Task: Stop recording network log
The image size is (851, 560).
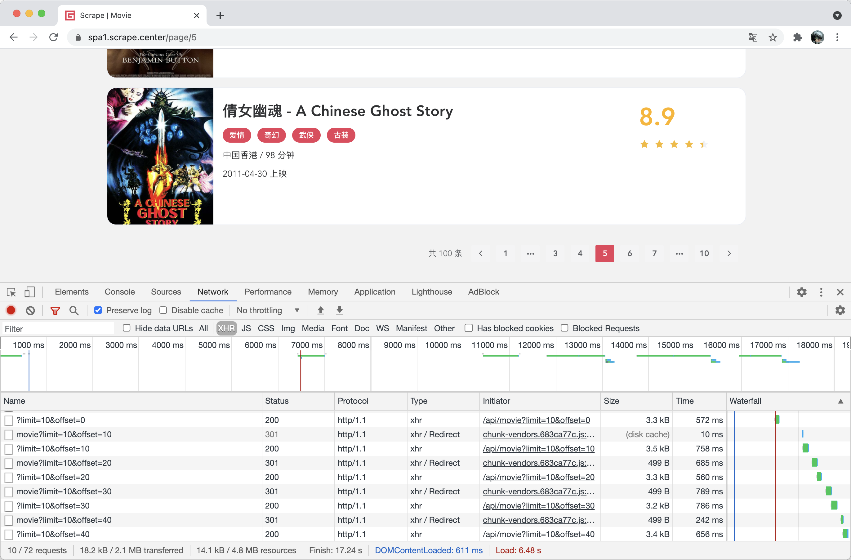Action: 11,310
